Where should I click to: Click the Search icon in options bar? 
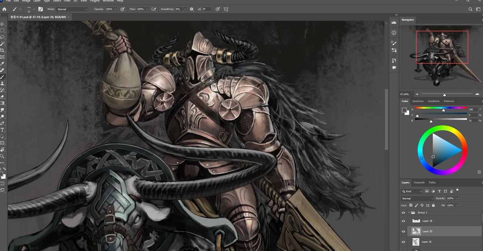471,9
